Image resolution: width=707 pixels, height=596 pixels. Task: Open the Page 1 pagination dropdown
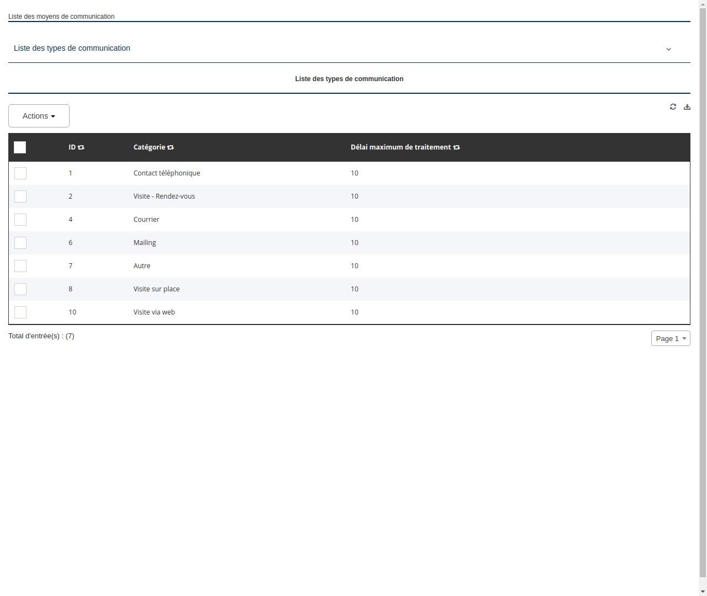click(x=671, y=338)
